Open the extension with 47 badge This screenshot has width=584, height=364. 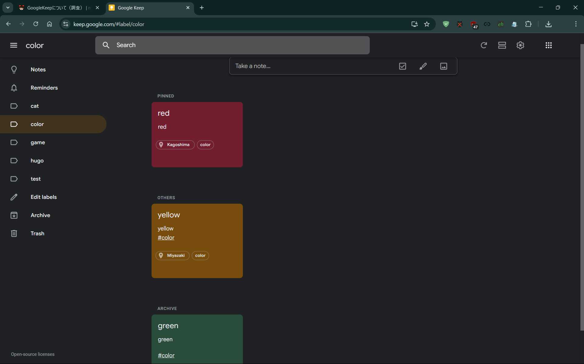click(x=474, y=24)
